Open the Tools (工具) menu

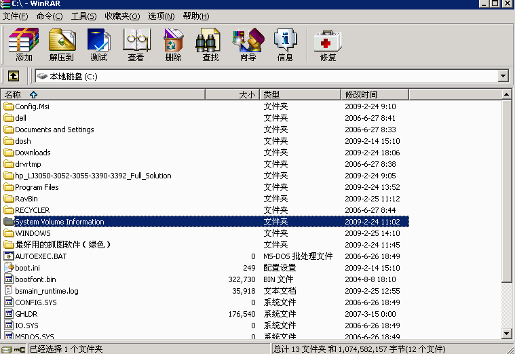click(83, 16)
